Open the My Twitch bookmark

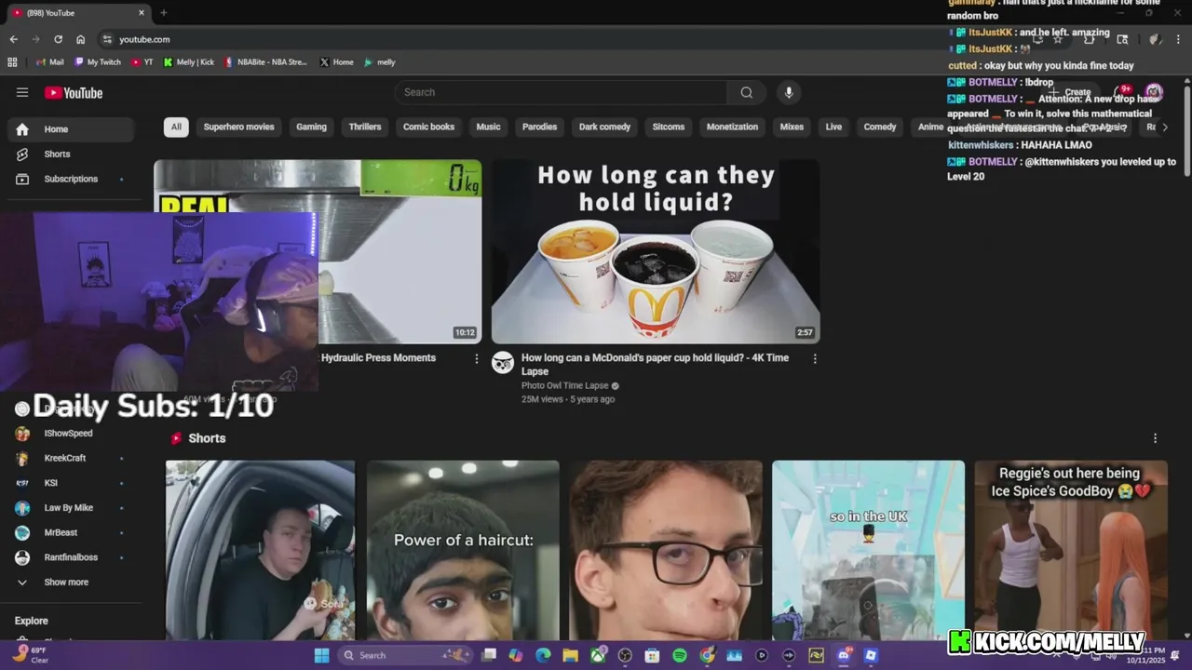tap(97, 62)
